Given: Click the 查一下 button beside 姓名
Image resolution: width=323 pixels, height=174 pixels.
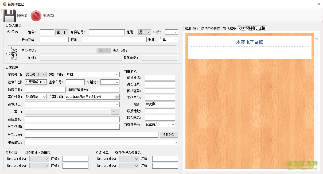Looking at the screenshot, I should 62,32.
